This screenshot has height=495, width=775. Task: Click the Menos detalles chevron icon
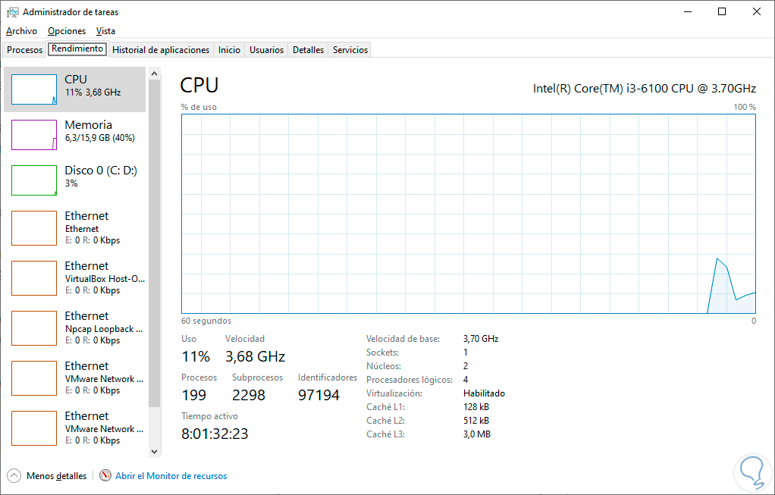click(14, 476)
